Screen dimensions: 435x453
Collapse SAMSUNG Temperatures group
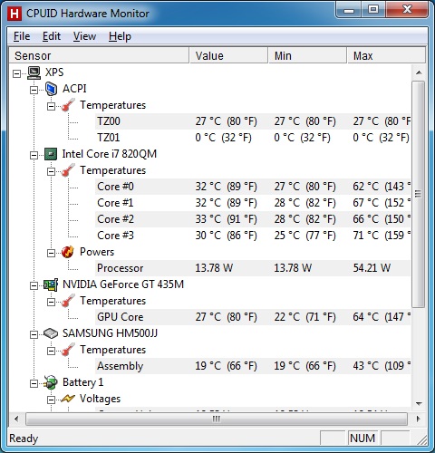click(x=52, y=351)
